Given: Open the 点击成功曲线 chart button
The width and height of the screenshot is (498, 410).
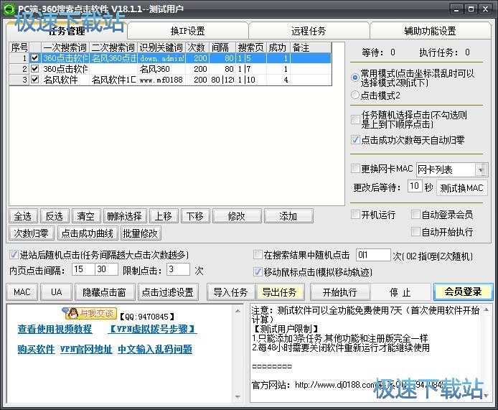Looking at the screenshot, I should coord(88,233).
